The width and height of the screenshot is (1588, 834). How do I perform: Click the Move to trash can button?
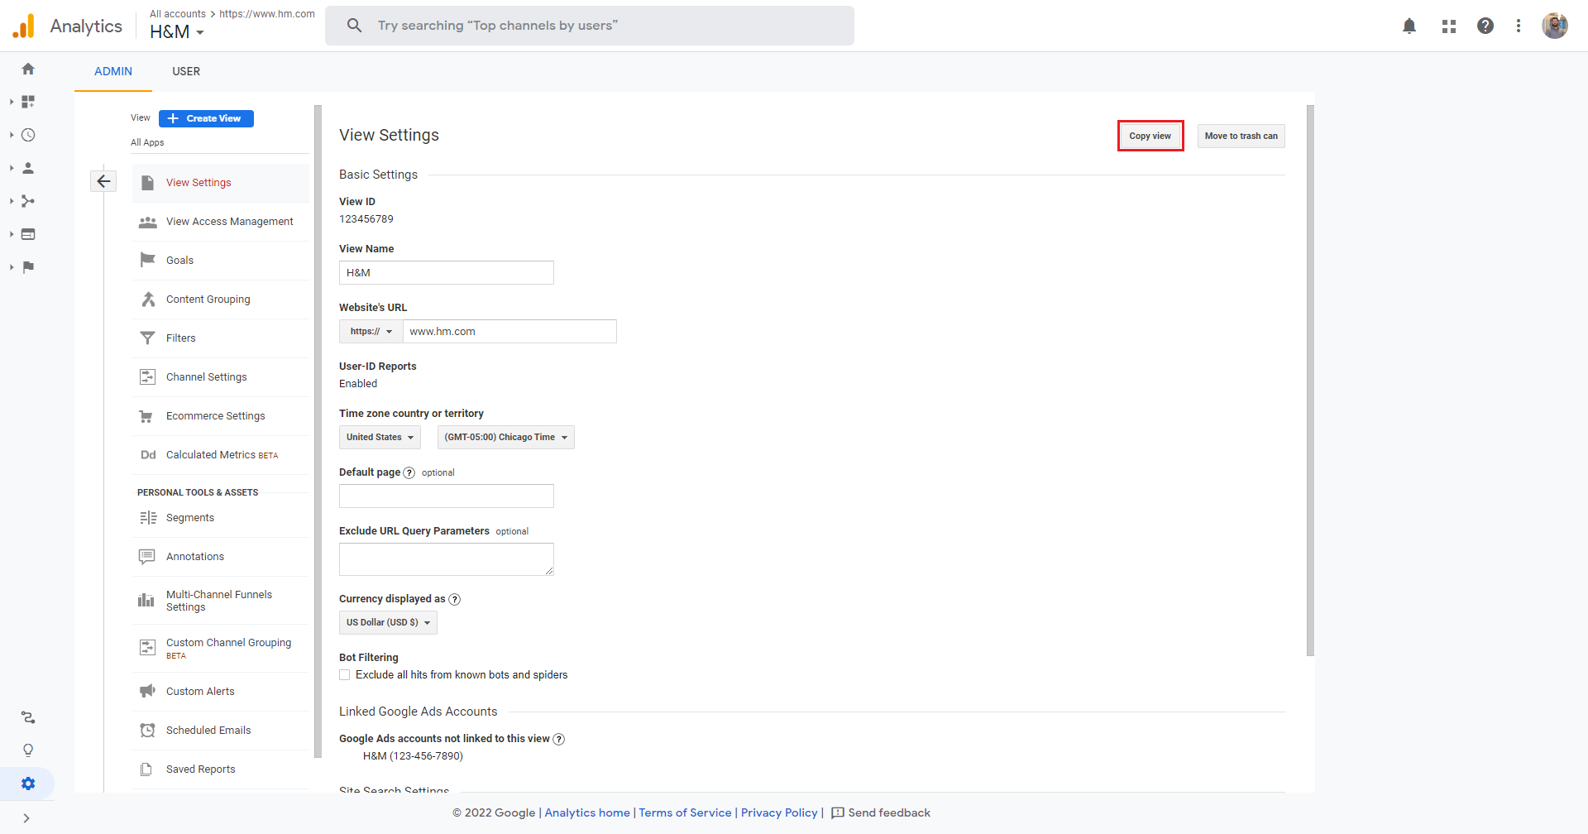coord(1241,136)
